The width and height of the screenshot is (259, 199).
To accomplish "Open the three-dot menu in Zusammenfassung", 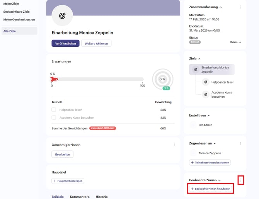I will (240, 7).
